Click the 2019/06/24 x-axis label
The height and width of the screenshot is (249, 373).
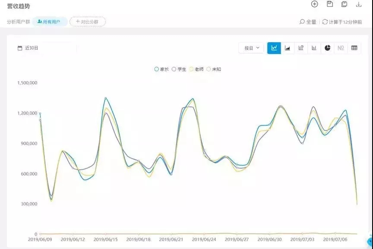(204, 240)
